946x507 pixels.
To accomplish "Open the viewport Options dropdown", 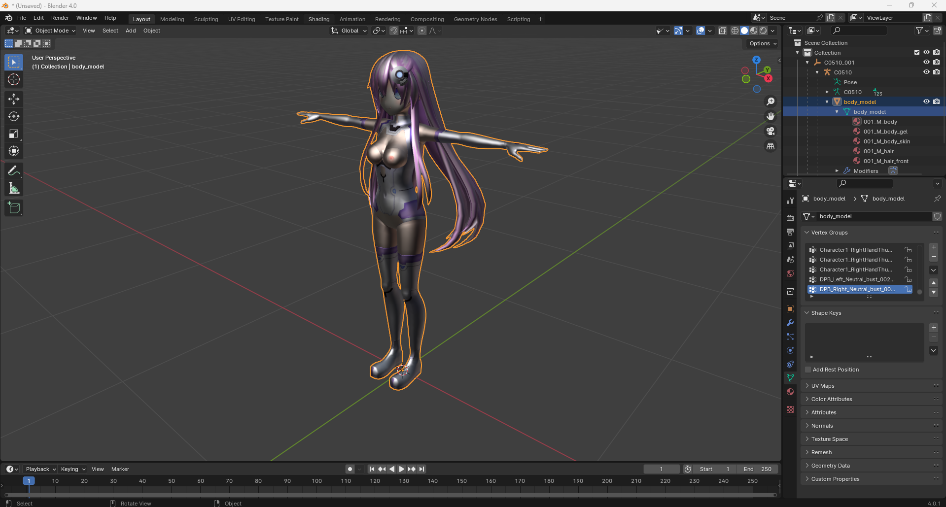I will 763,43.
